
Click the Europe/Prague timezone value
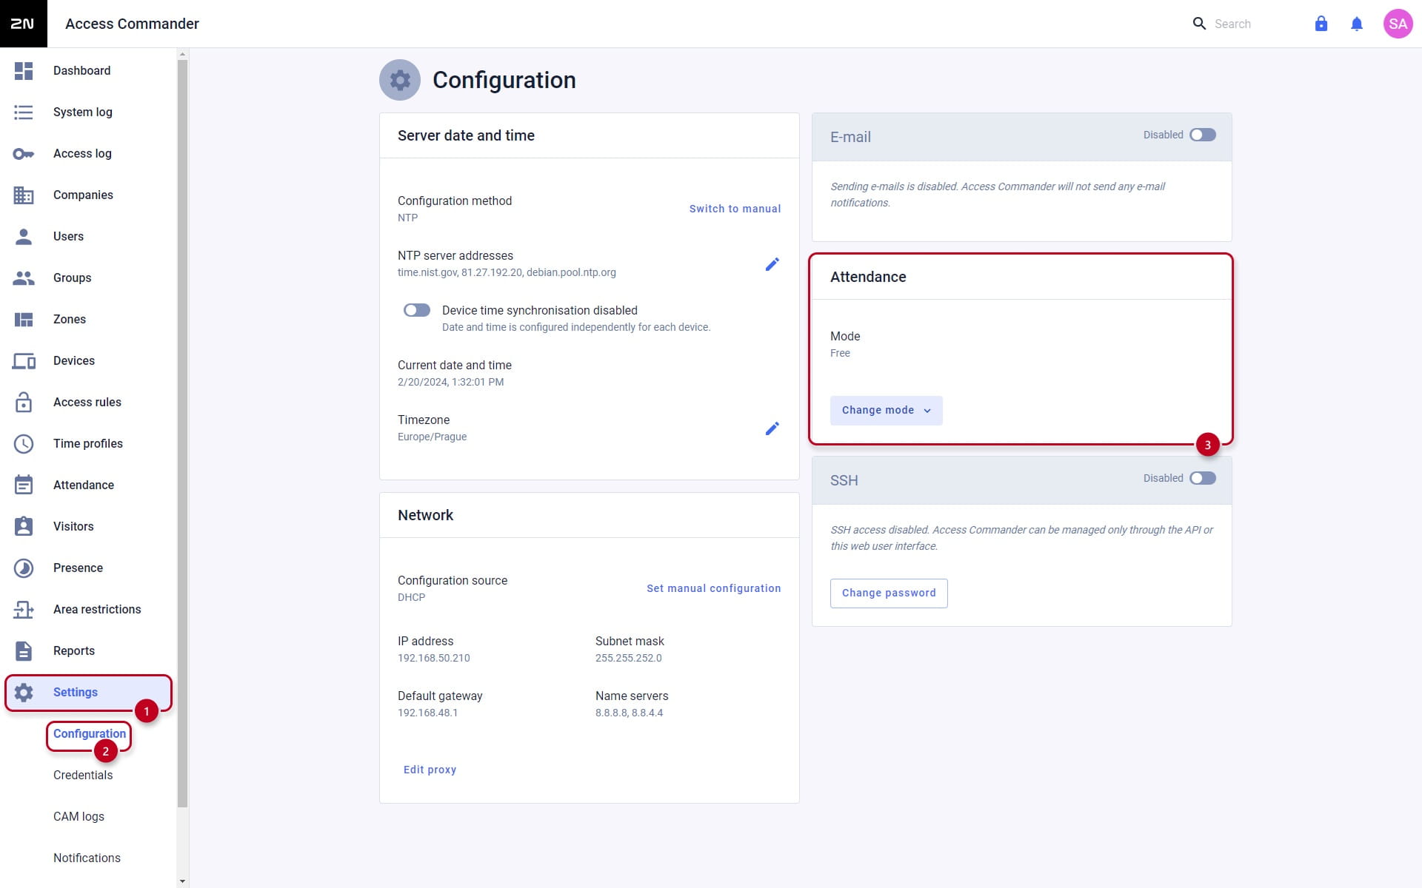[433, 437]
